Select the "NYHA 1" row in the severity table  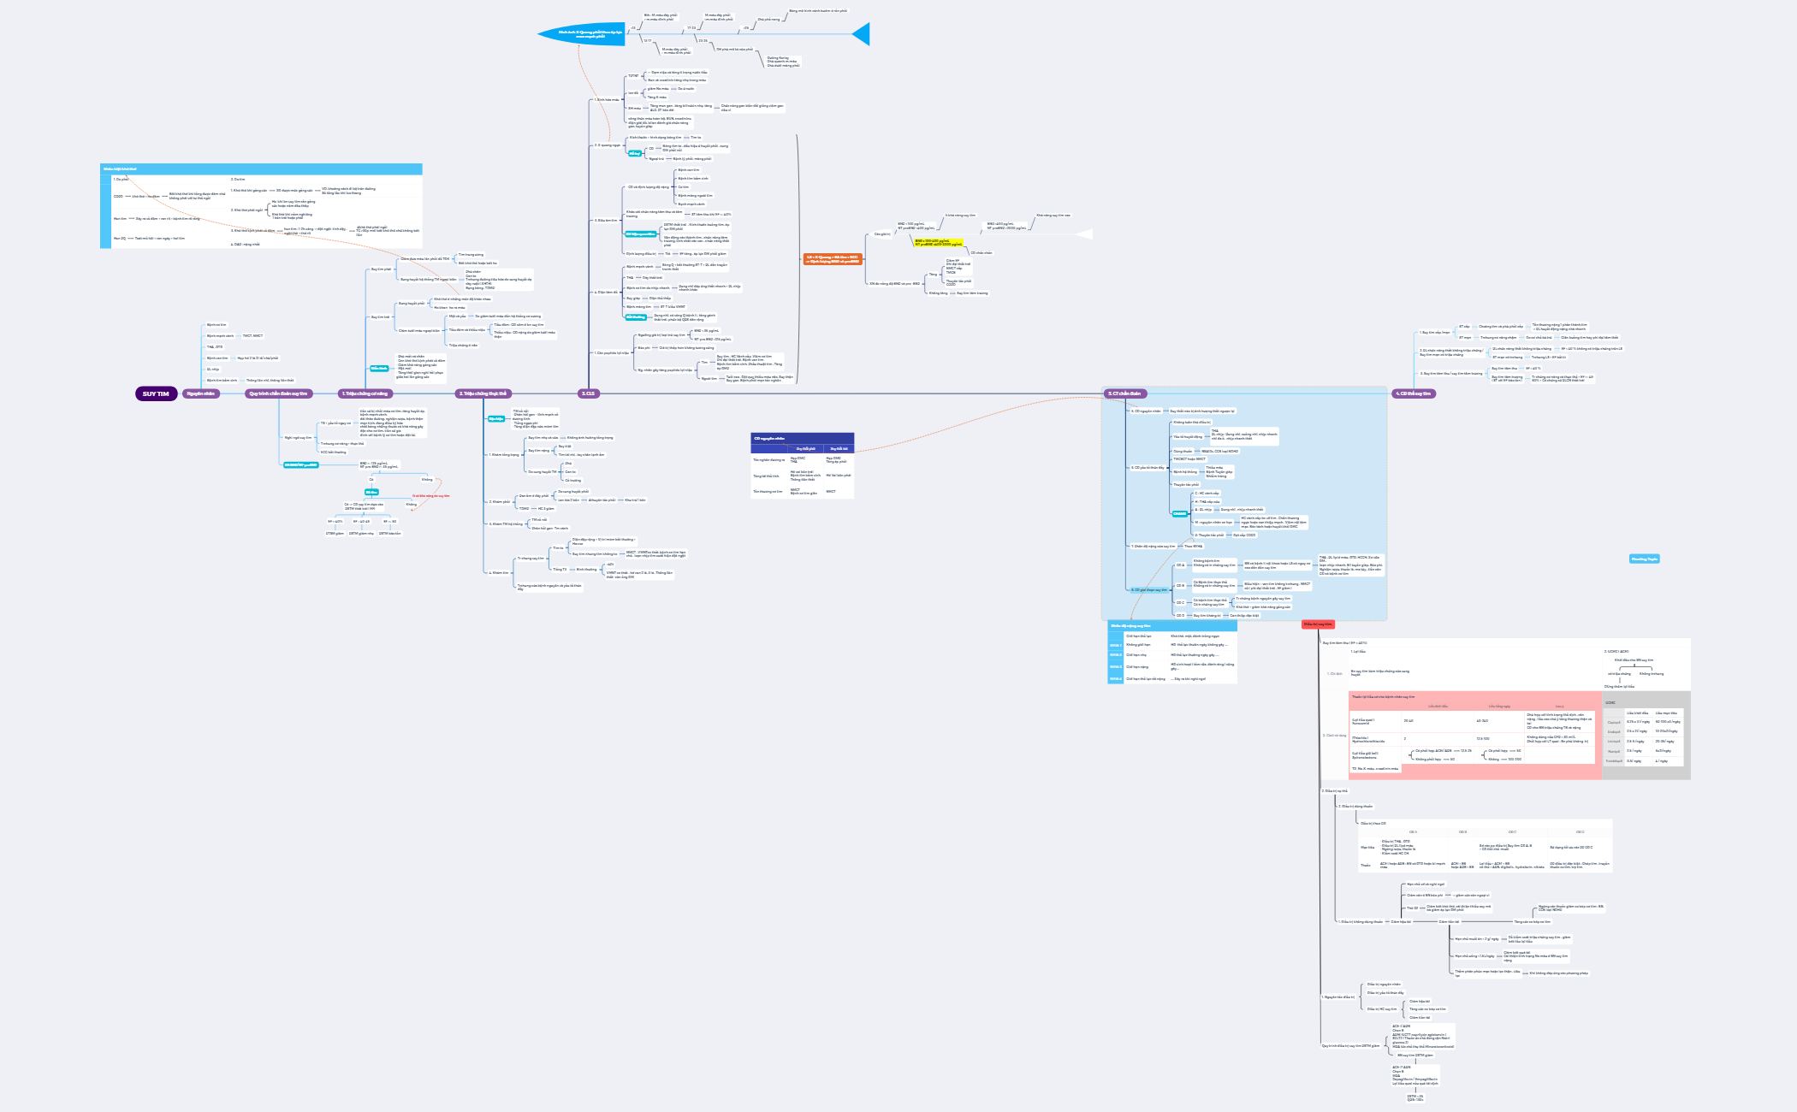point(1116,645)
